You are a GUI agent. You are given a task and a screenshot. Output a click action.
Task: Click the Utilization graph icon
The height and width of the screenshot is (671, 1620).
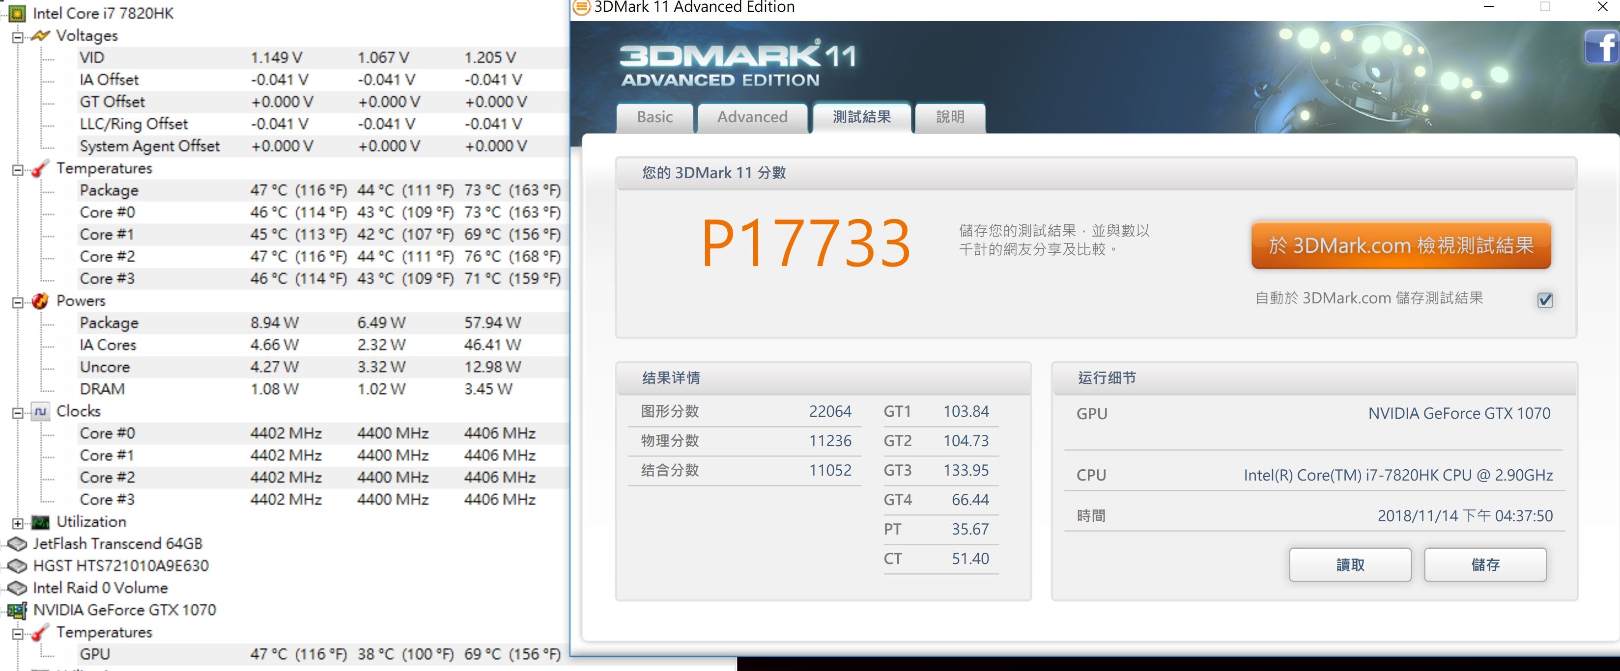click(x=40, y=522)
